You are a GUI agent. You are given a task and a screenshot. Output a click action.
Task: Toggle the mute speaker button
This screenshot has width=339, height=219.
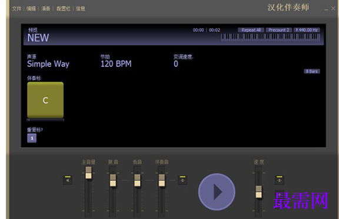(x=68, y=180)
